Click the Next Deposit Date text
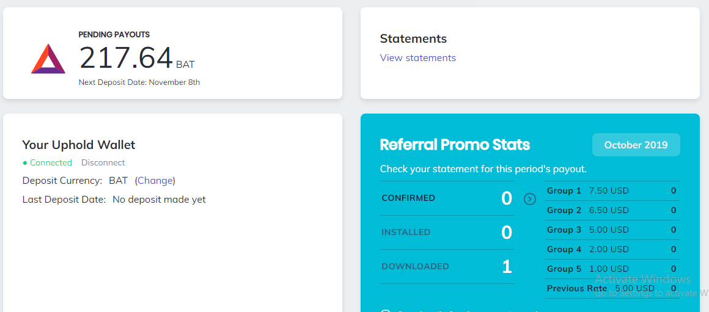 pos(139,82)
